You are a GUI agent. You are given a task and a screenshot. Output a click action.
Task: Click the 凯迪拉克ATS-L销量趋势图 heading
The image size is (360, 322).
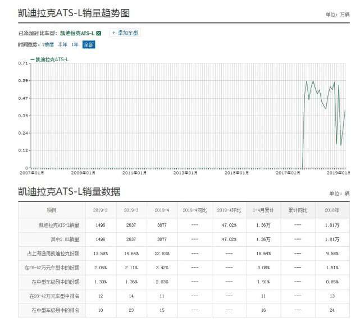pos(74,13)
